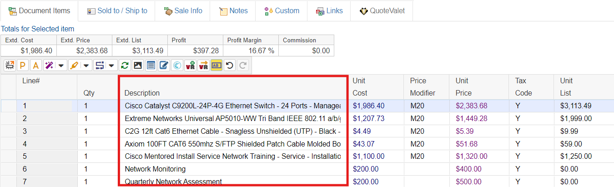Open dropdown beside the purple arrows icon
The image size is (614, 187).
click(111, 66)
